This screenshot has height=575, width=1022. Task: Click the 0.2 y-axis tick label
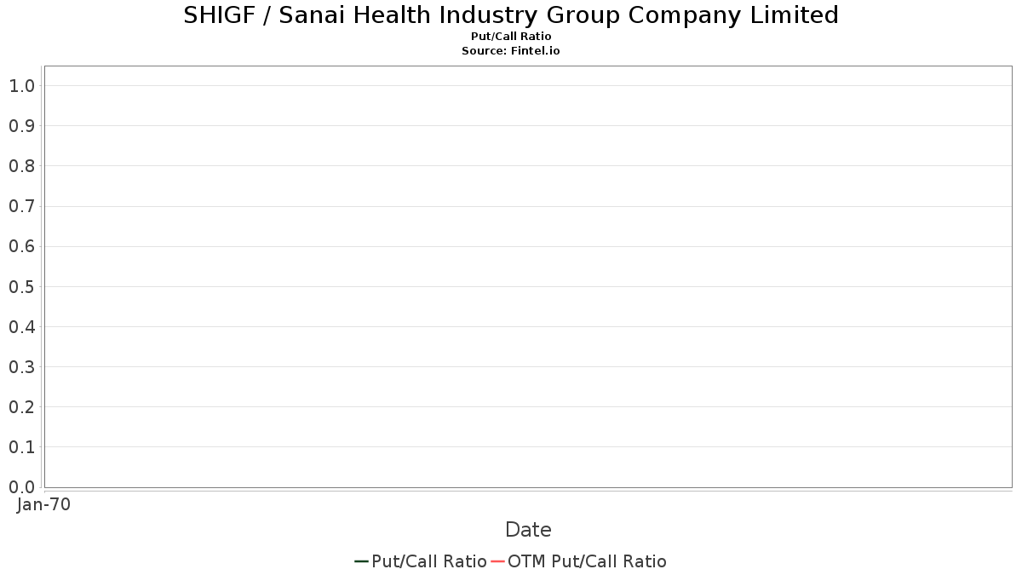coord(21,407)
